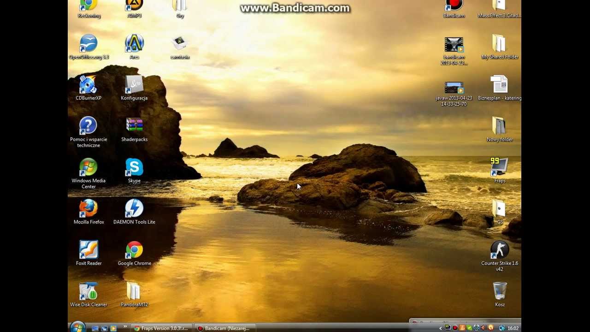
Task: Select the My Shared Folder icon
Action: tap(500, 47)
